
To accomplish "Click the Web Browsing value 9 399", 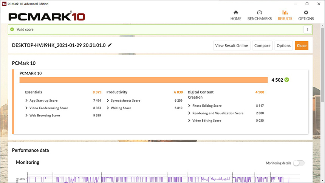I will coord(97,116).
